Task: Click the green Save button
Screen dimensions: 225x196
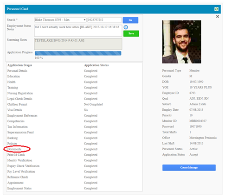Action: (x=131, y=33)
